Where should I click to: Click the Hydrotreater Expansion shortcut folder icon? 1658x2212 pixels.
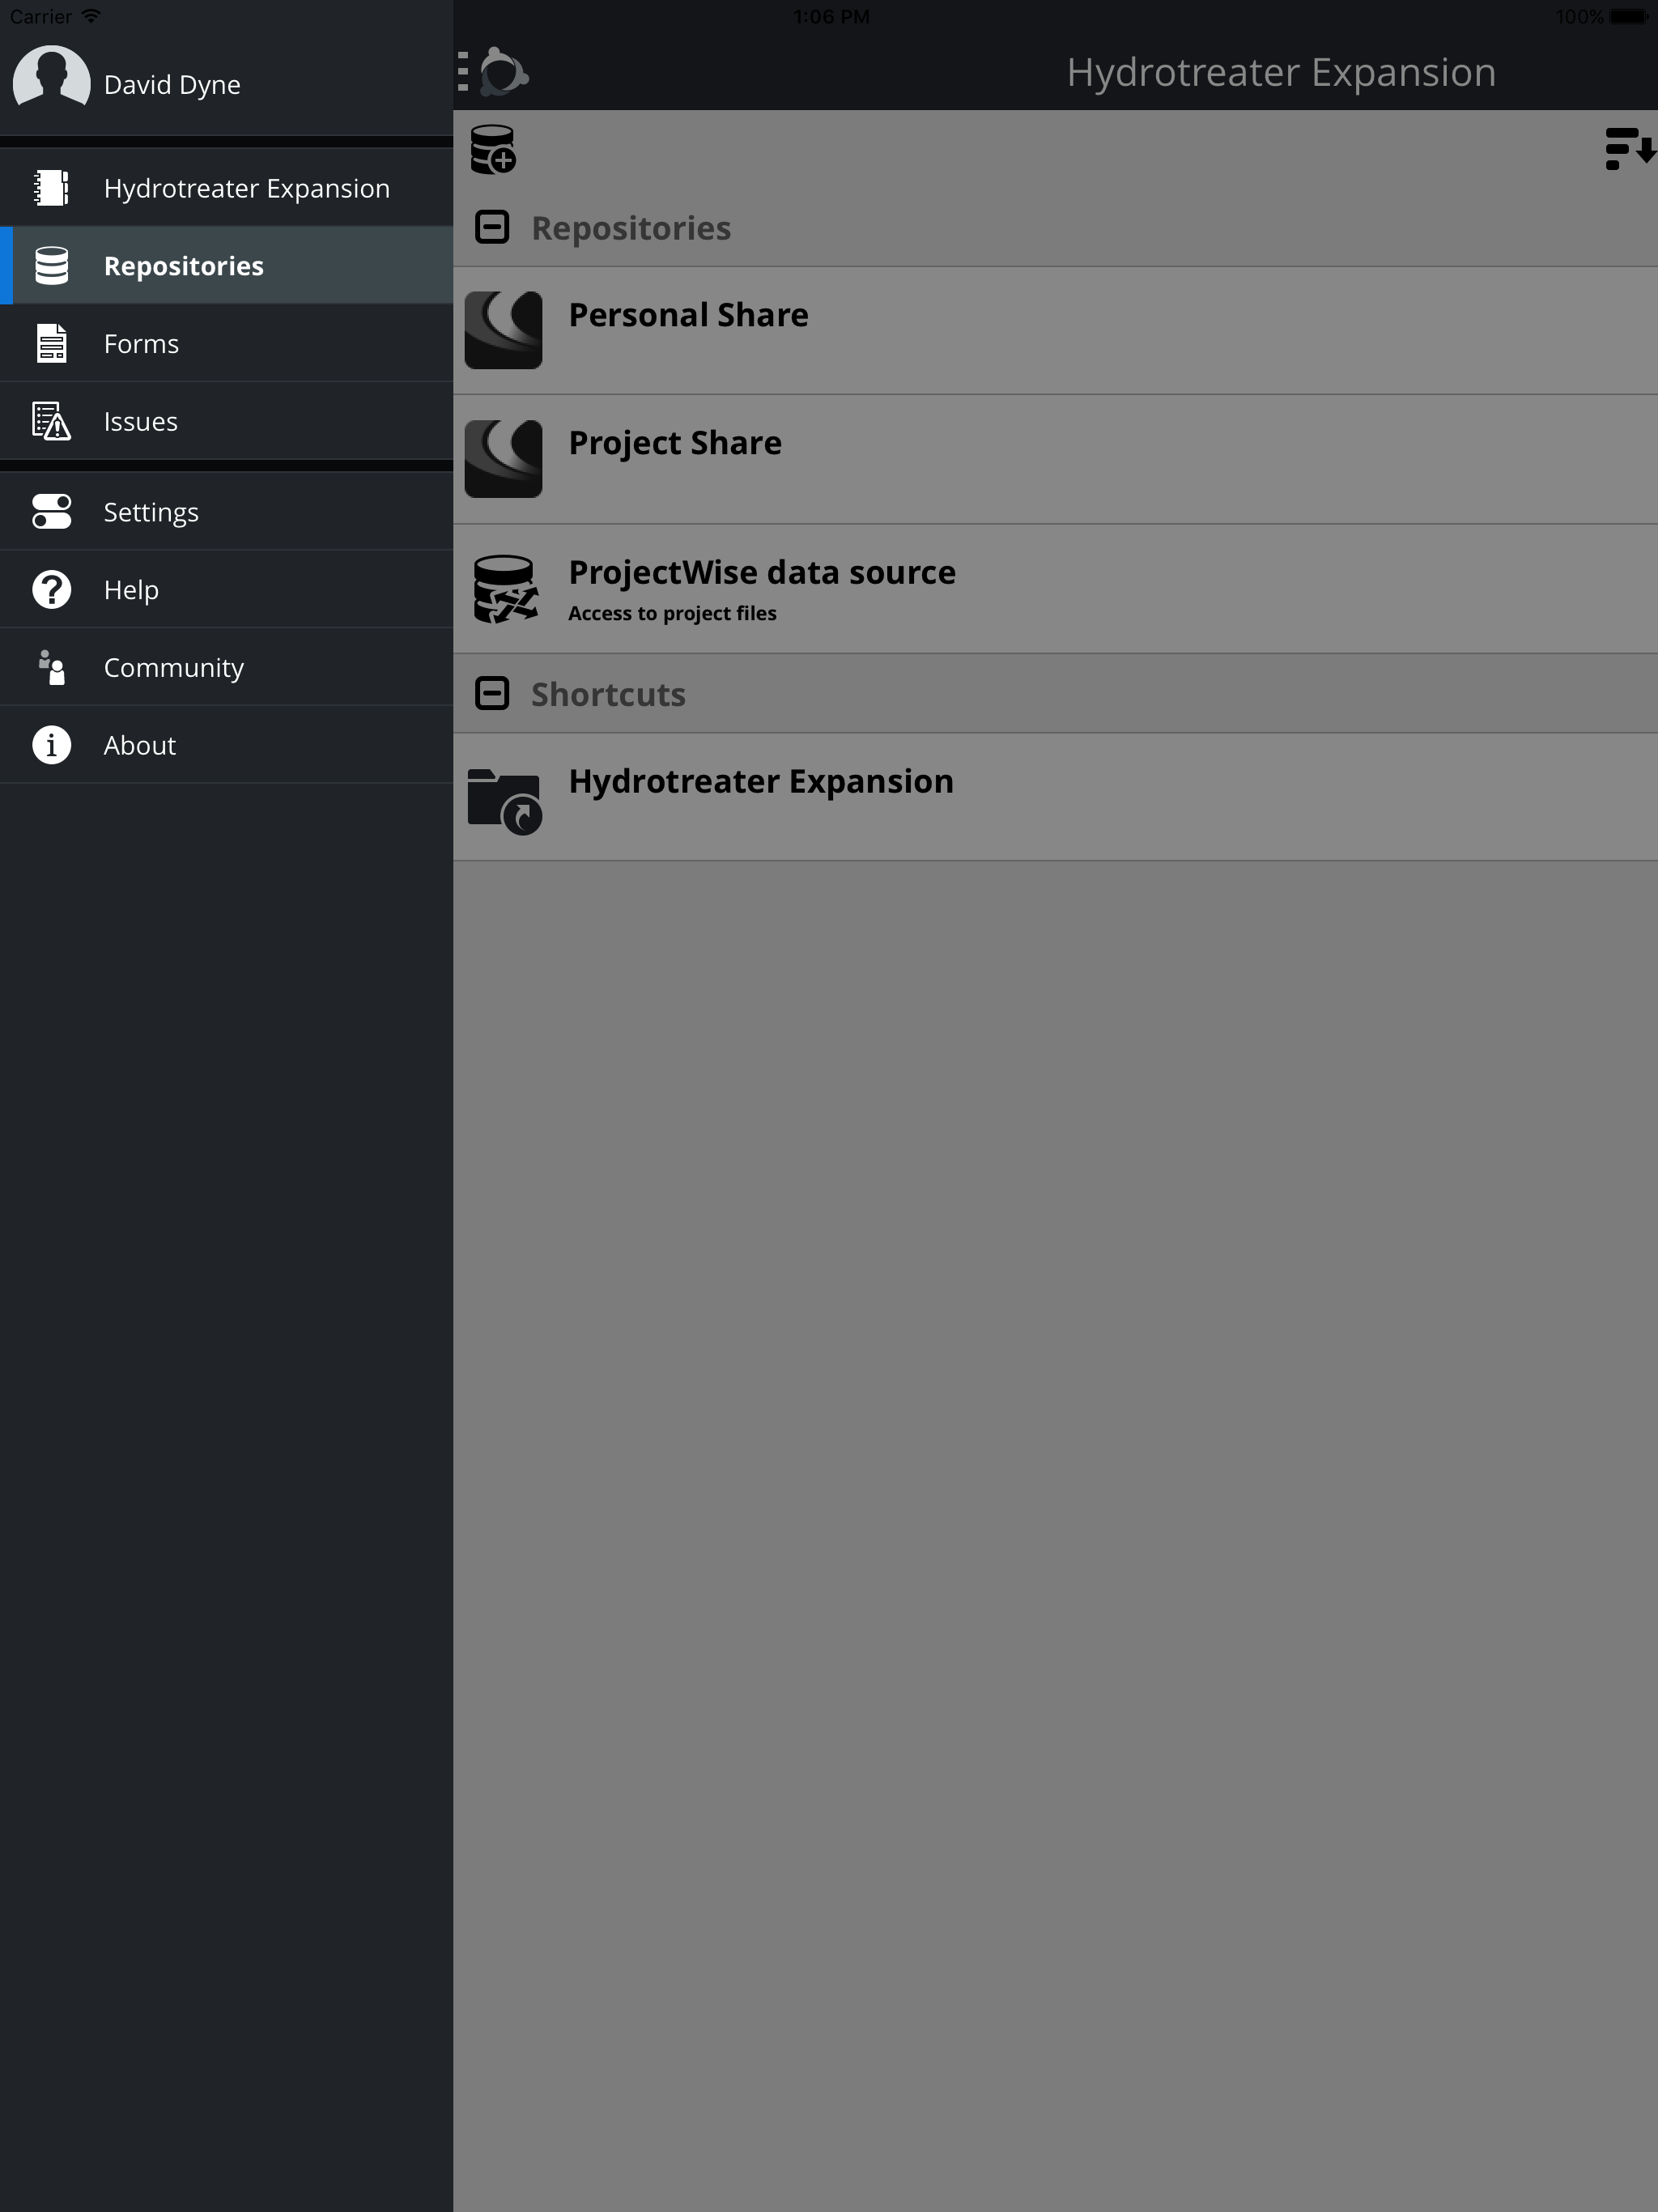pos(505,801)
